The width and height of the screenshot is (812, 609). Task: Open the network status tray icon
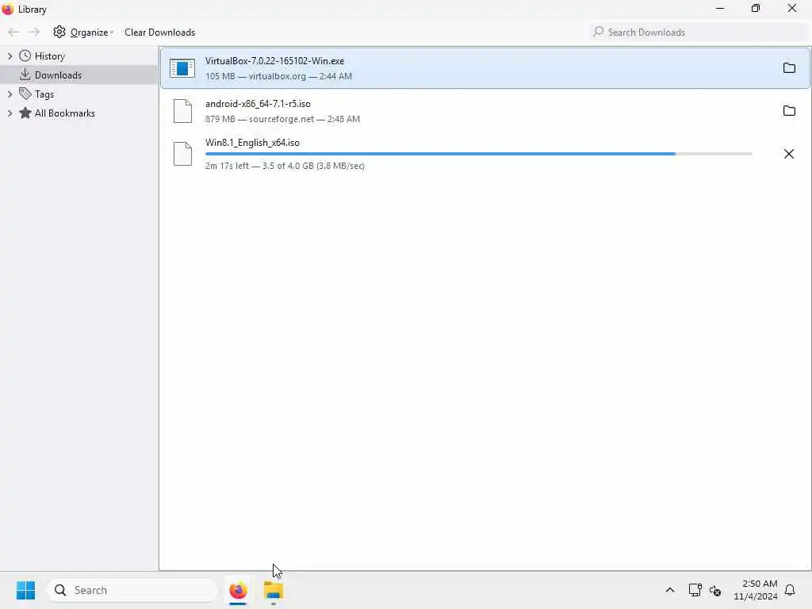coord(695,590)
